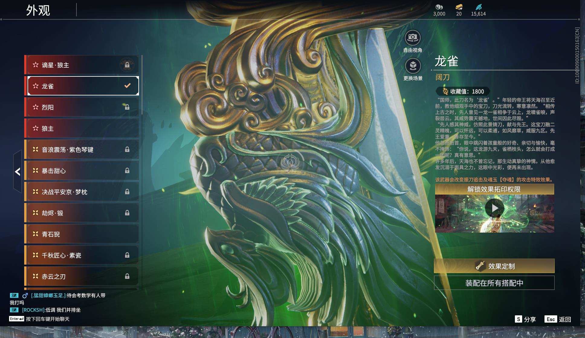Click the lock icon on 赤云之刃
The image size is (585, 338).
click(x=127, y=276)
